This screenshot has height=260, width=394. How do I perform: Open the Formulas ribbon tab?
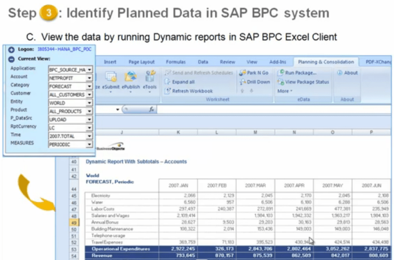click(x=176, y=62)
